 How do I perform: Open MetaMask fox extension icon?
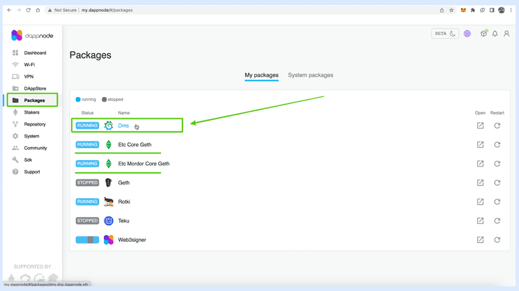[463, 11]
